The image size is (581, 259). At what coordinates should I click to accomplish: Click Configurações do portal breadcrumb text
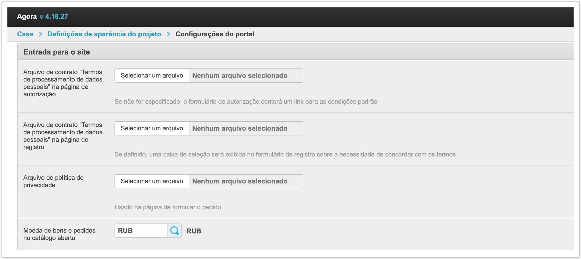(215, 34)
